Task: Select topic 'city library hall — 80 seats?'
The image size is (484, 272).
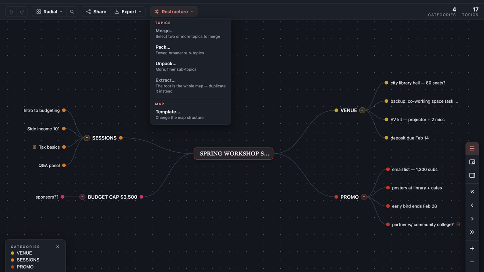Action: (x=418, y=83)
